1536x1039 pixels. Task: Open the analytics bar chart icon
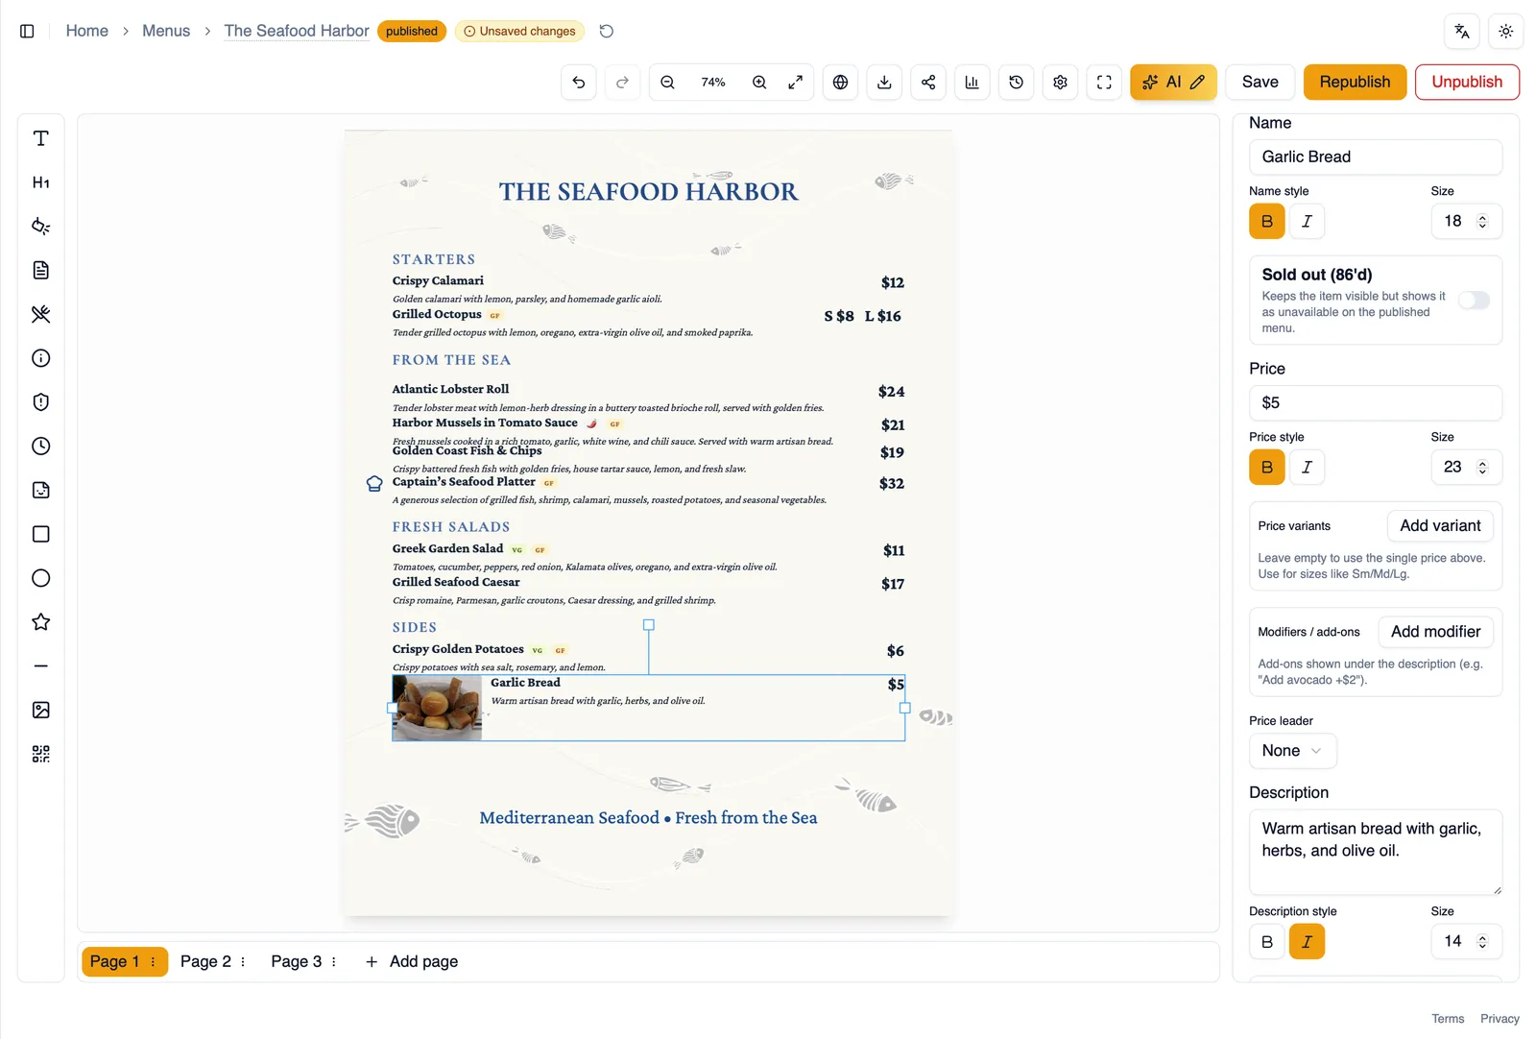click(972, 83)
